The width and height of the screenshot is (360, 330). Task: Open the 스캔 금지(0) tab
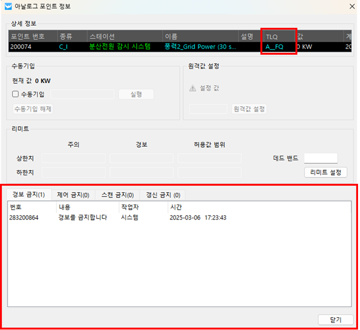[x=117, y=195]
